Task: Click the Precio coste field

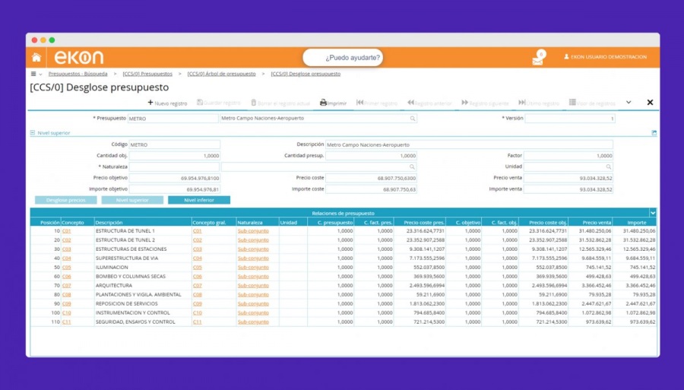Action: 371,178
